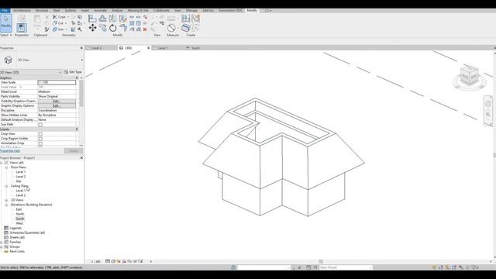The height and width of the screenshot is (279, 496).
Task: Click the Cut geometry tool
Action: point(59,23)
